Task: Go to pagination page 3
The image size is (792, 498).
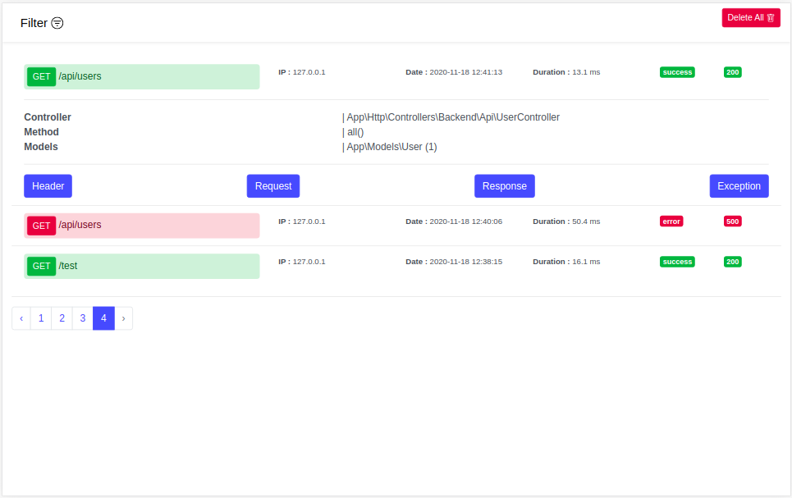Action: pyautogui.click(x=83, y=318)
